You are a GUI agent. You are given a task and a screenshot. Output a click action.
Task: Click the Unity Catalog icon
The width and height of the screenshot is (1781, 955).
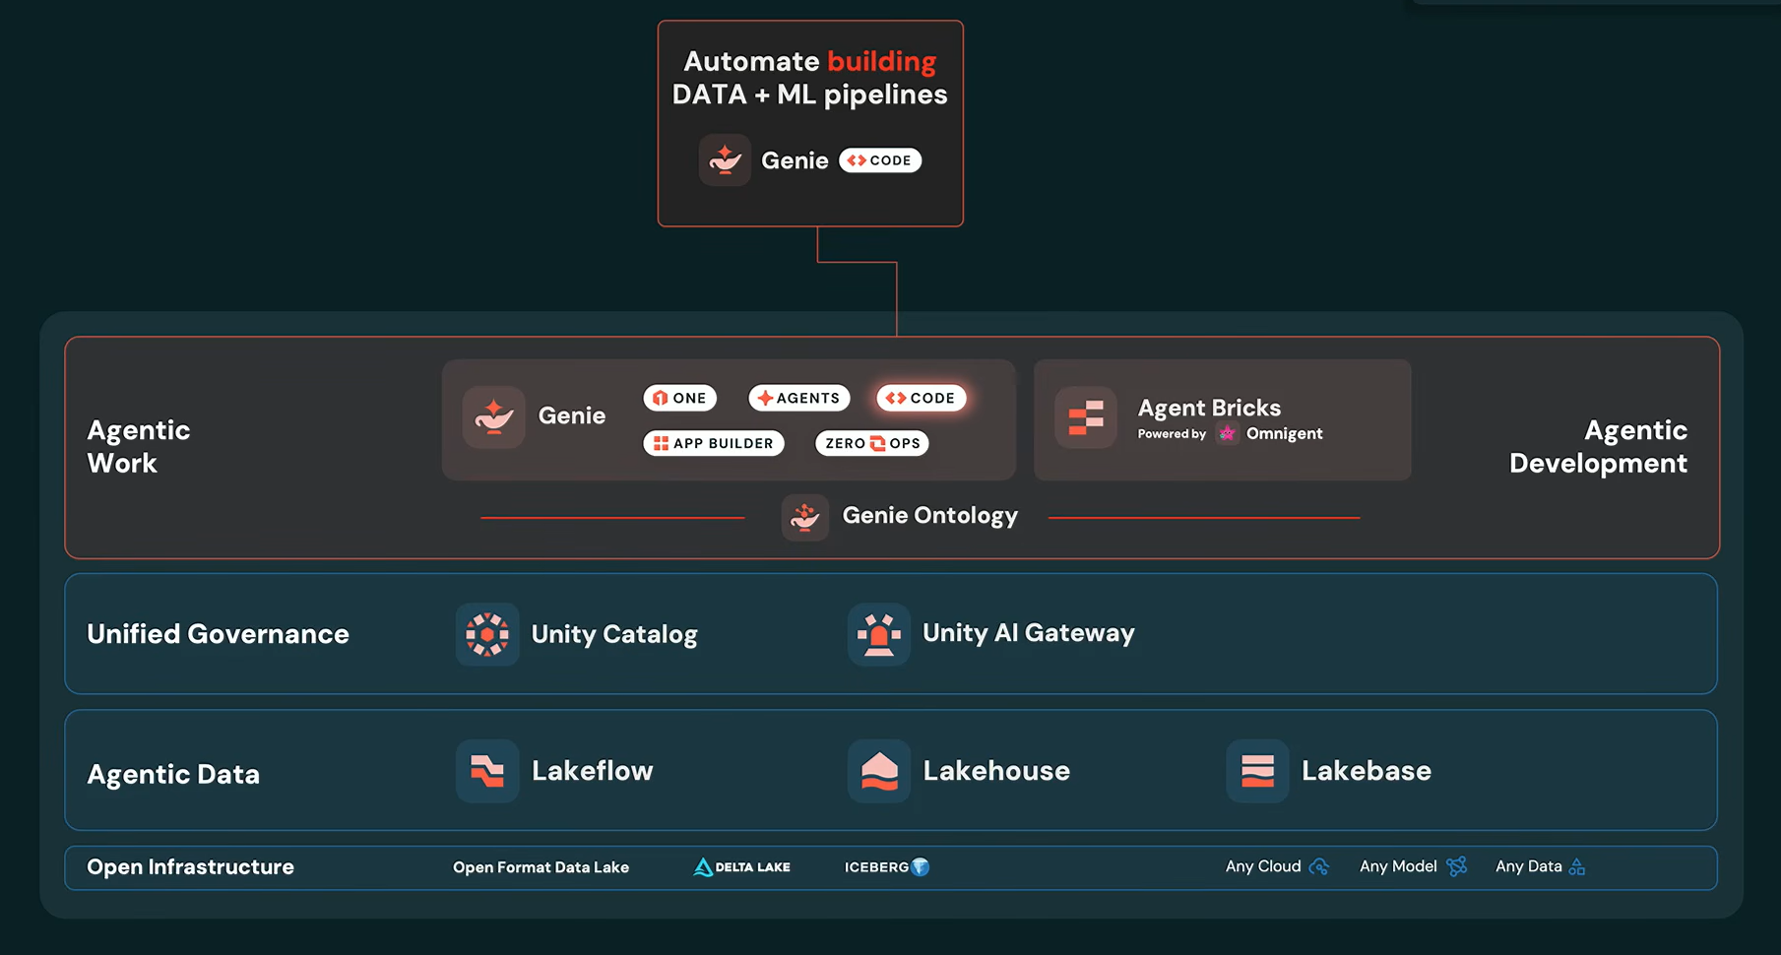tap(487, 634)
